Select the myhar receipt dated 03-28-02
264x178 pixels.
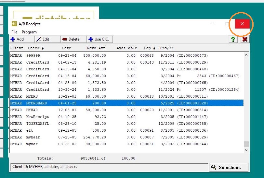pos(126,144)
